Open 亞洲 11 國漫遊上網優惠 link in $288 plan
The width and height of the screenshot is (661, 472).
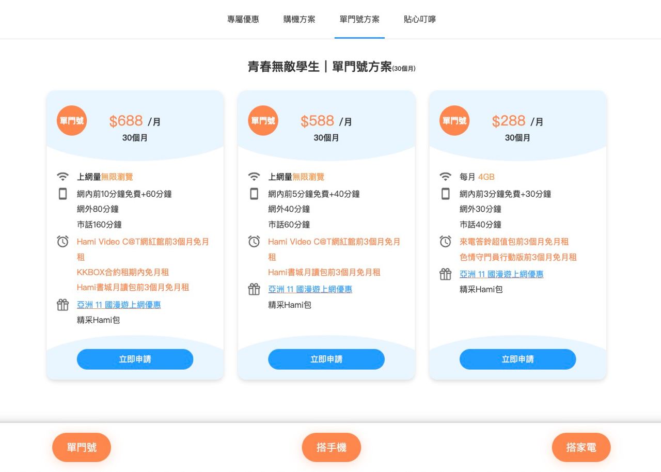501,274
